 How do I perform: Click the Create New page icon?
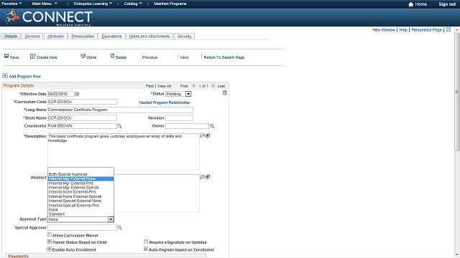click(x=32, y=56)
